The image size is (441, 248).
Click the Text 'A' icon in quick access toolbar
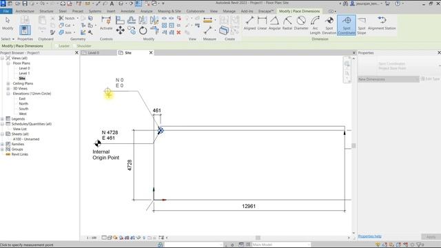(112, 3)
